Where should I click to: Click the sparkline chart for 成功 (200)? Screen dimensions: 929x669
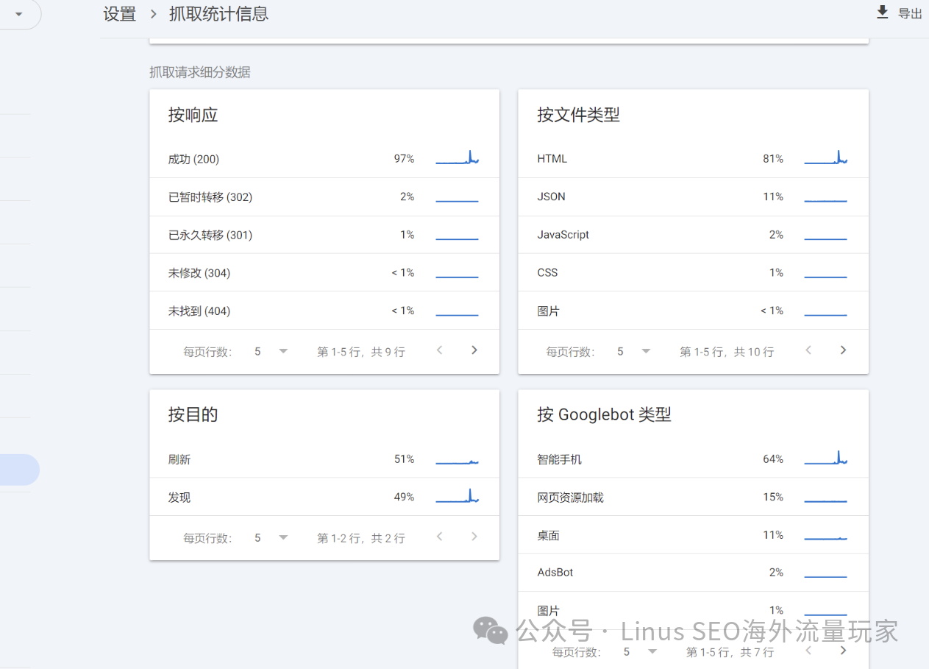tap(457, 158)
